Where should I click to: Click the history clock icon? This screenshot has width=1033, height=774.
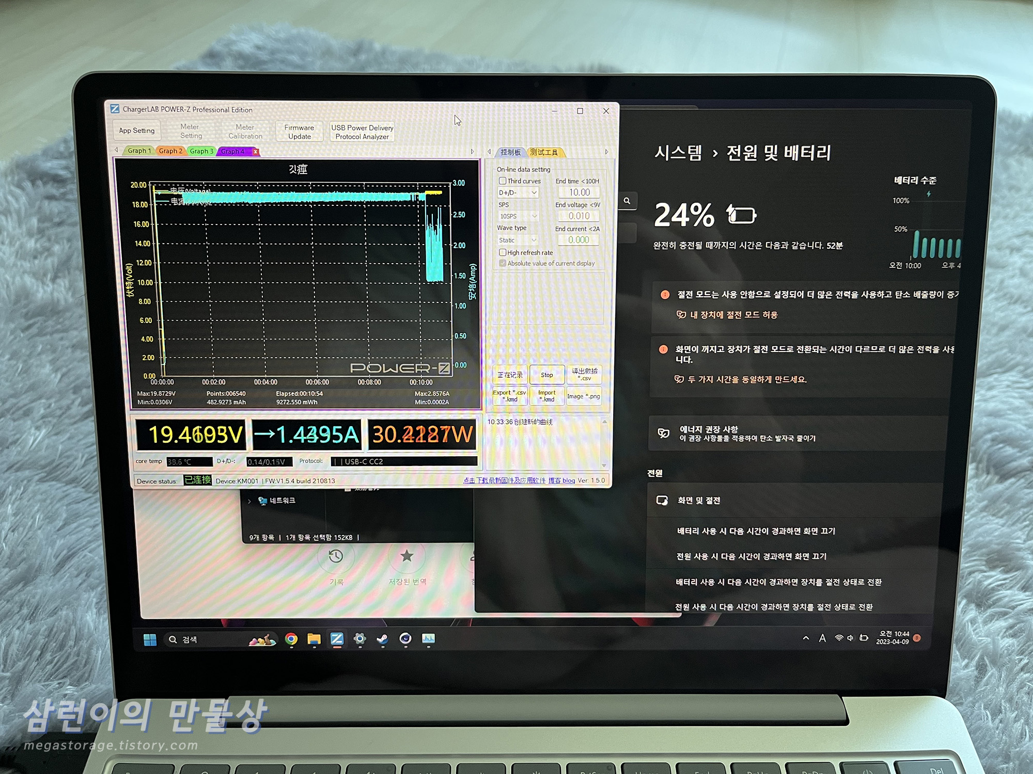[x=336, y=556]
